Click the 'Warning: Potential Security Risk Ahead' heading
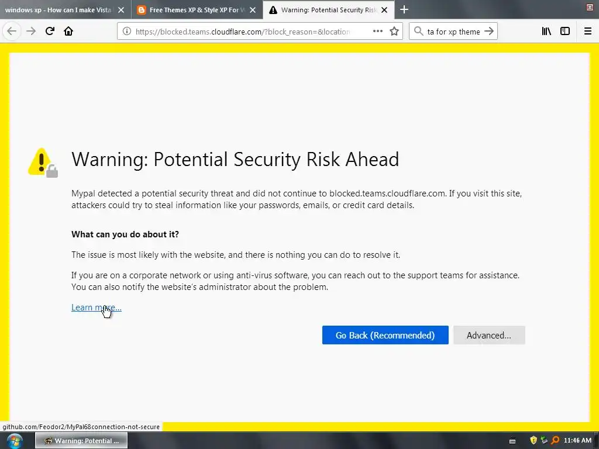 coord(235,159)
